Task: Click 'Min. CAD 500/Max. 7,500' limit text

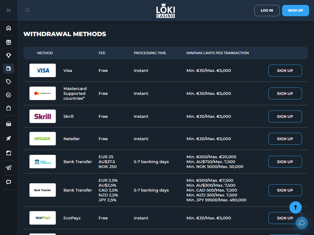Action: (212, 190)
